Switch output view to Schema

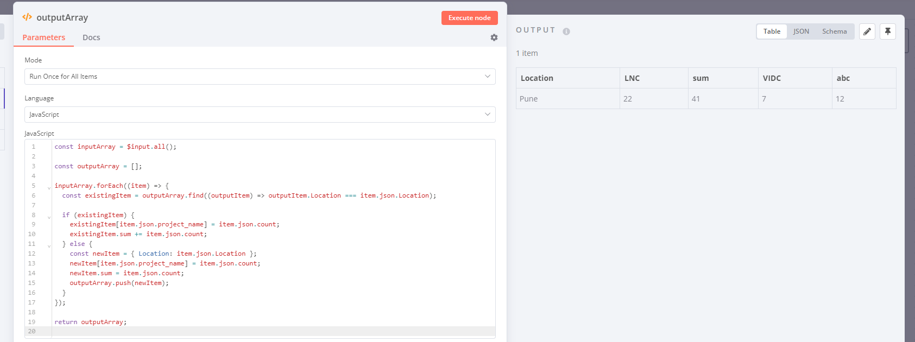pyautogui.click(x=834, y=31)
